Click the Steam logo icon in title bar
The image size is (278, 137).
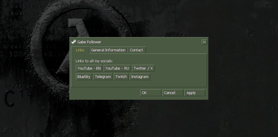point(74,42)
